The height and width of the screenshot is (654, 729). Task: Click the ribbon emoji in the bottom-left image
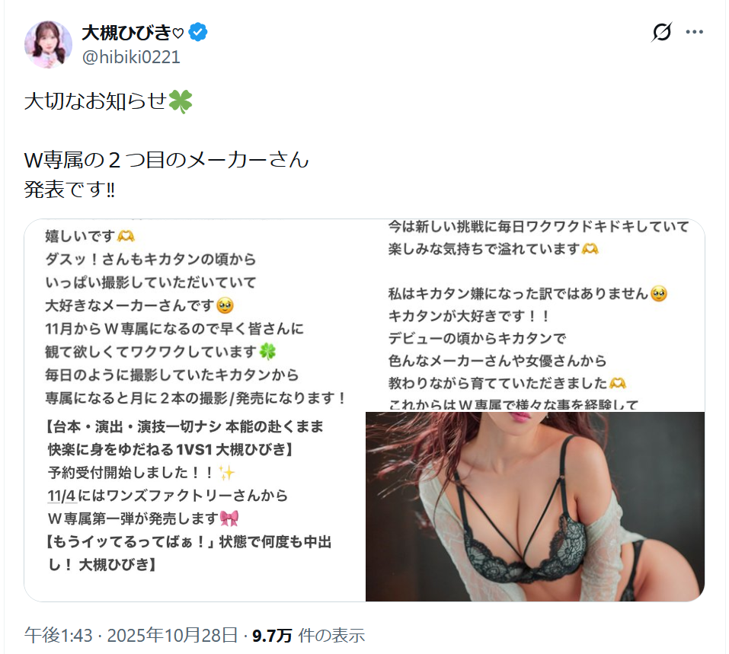[229, 518]
